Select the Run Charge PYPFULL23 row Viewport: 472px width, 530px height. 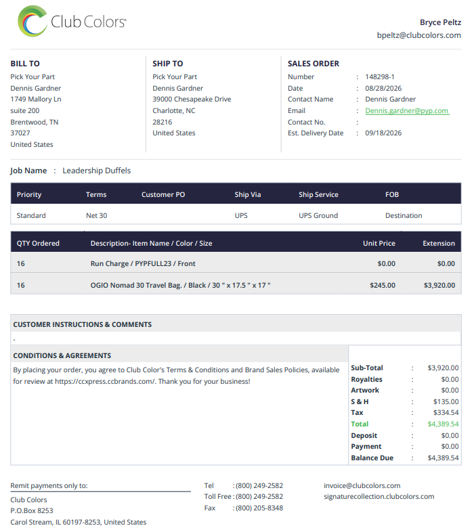click(x=236, y=263)
